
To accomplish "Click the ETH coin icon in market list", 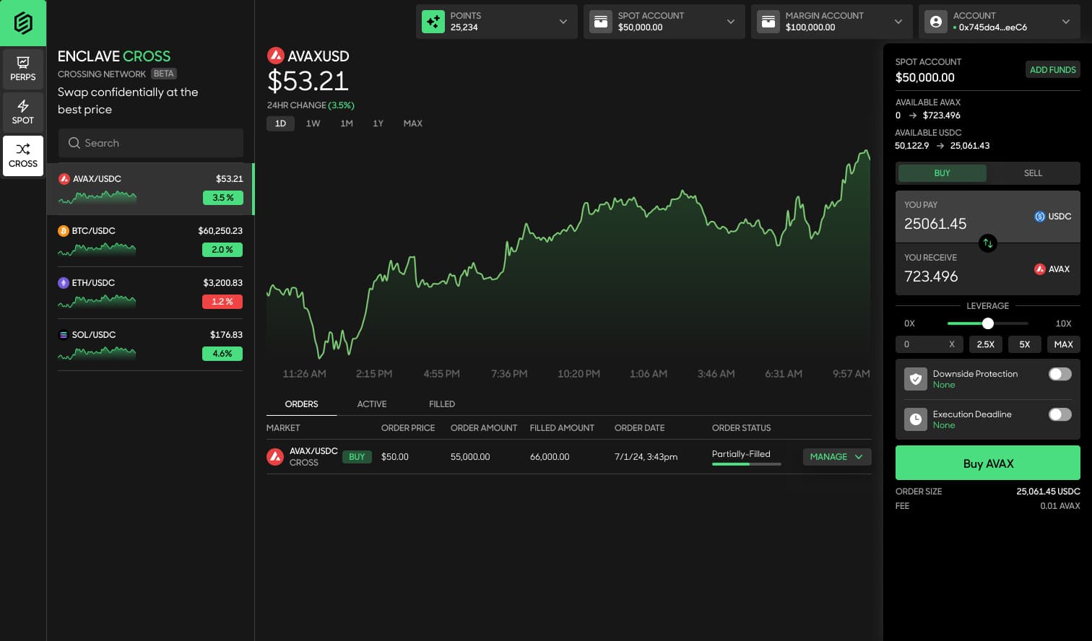I will (x=64, y=283).
